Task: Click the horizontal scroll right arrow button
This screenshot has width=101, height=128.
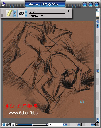Action: pyautogui.click(x=93, y=125)
